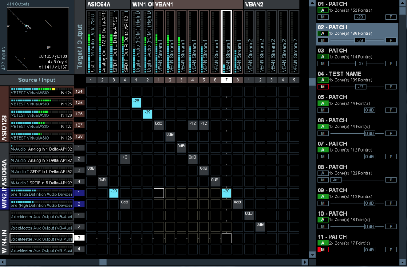Screen dimensions: 407x267
Task: Toggle the M mute button of 04 - TEST NAME
Action: [323, 87]
